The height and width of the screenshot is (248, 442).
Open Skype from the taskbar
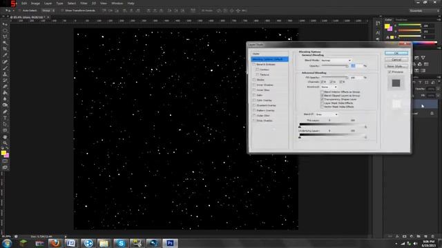121,243
